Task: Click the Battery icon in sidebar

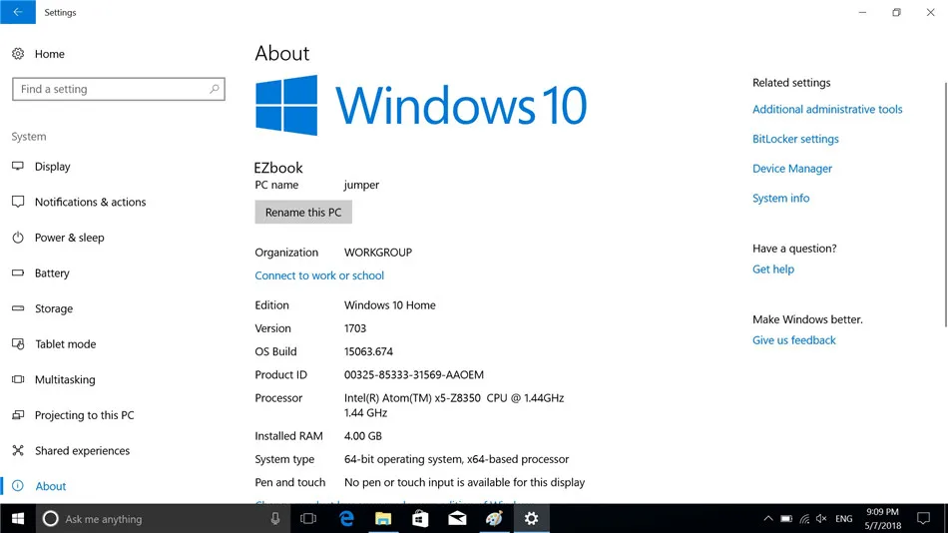Action: pyautogui.click(x=18, y=272)
